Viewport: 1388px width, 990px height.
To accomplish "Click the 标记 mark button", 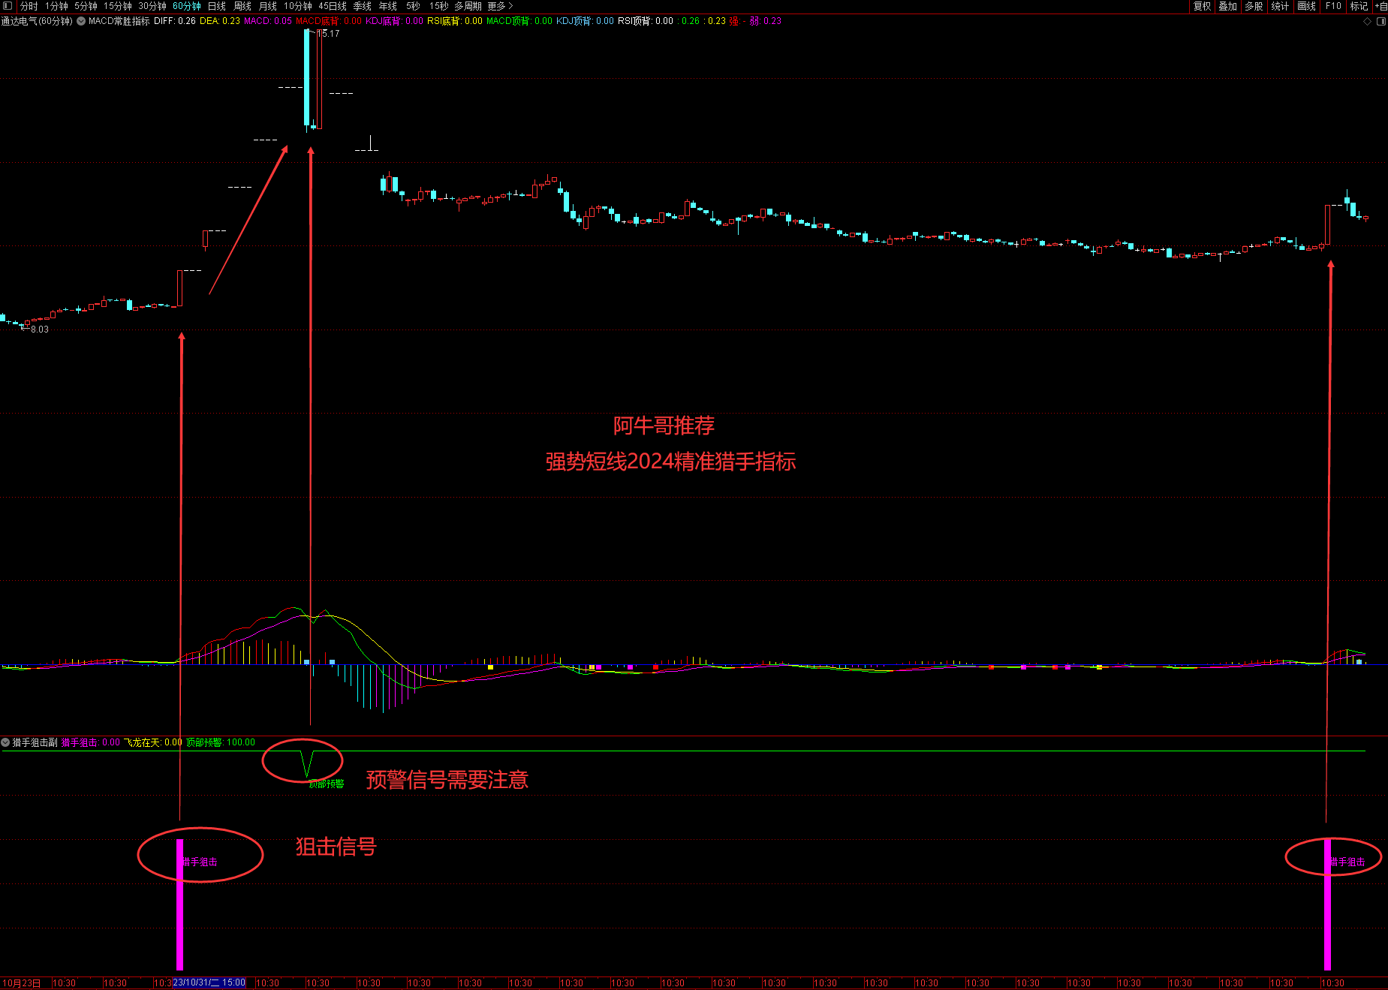I will [1359, 6].
